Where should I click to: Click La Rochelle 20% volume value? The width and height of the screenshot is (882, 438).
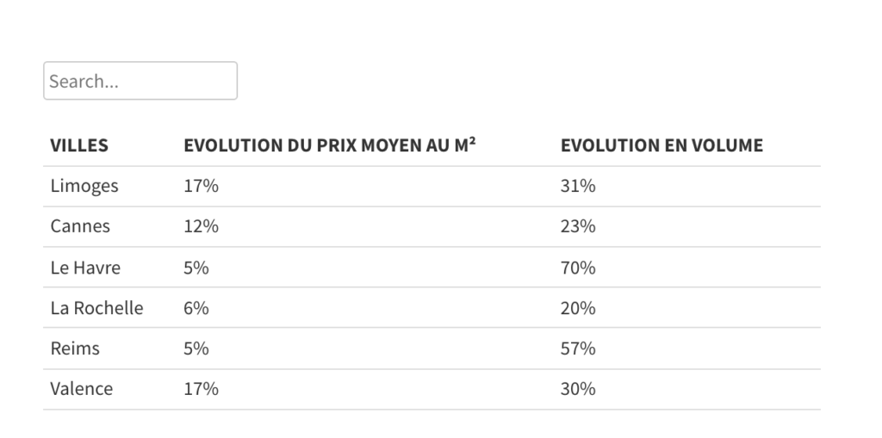[x=578, y=308]
